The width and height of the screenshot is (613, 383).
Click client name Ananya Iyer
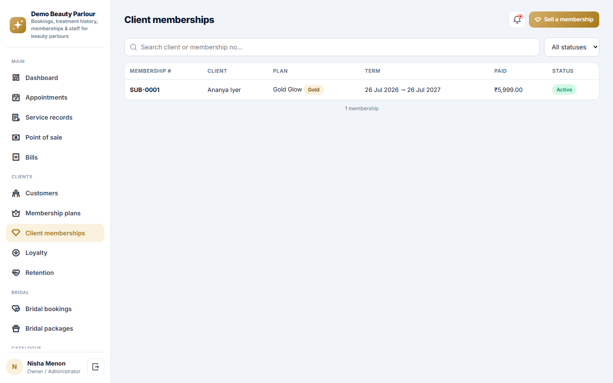[x=224, y=90]
